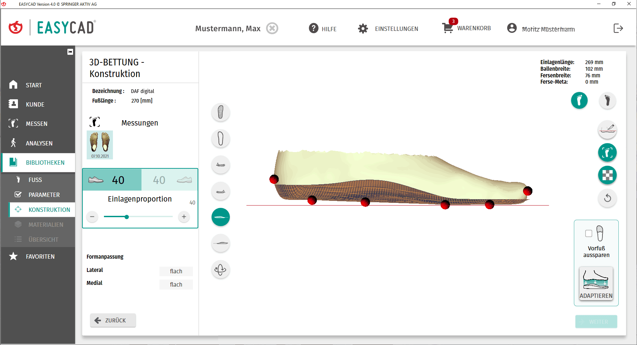
Task: Click the insole outline view icon
Action: pos(221,138)
